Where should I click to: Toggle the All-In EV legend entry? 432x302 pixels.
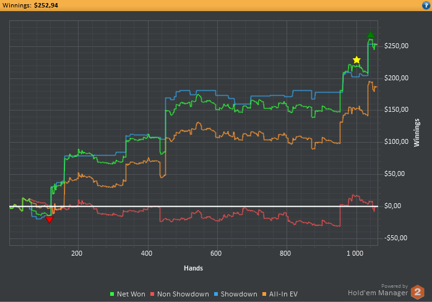pos(280,294)
